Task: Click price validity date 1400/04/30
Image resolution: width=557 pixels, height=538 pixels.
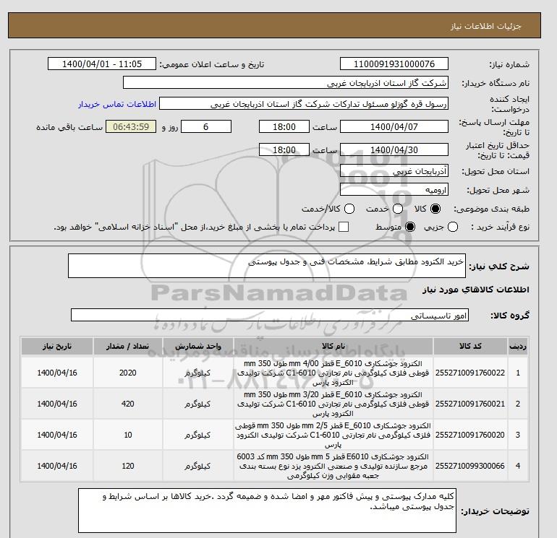Action: (x=394, y=149)
